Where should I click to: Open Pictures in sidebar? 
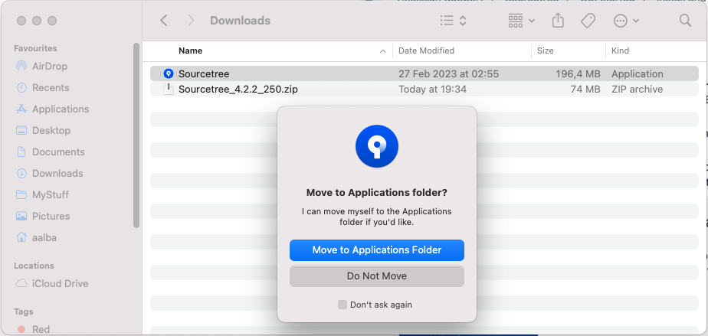tap(51, 216)
